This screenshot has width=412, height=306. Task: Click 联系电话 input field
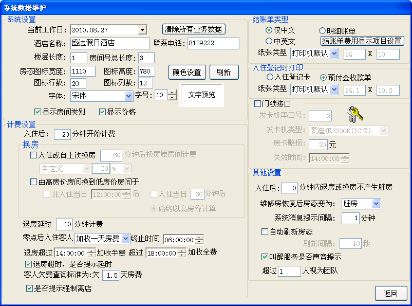(x=213, y=43)
